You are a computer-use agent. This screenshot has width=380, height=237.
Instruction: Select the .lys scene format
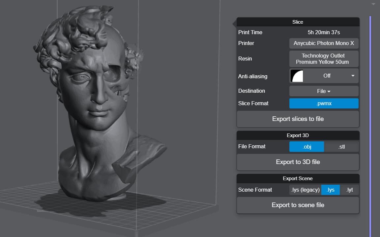coord(331,190)
